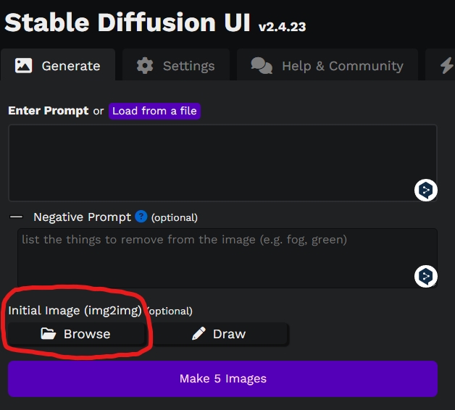The width and height of the screenshot is (455, 410).
Task: Click the round icon in the negative prompt box
Action: coord(426,276)
